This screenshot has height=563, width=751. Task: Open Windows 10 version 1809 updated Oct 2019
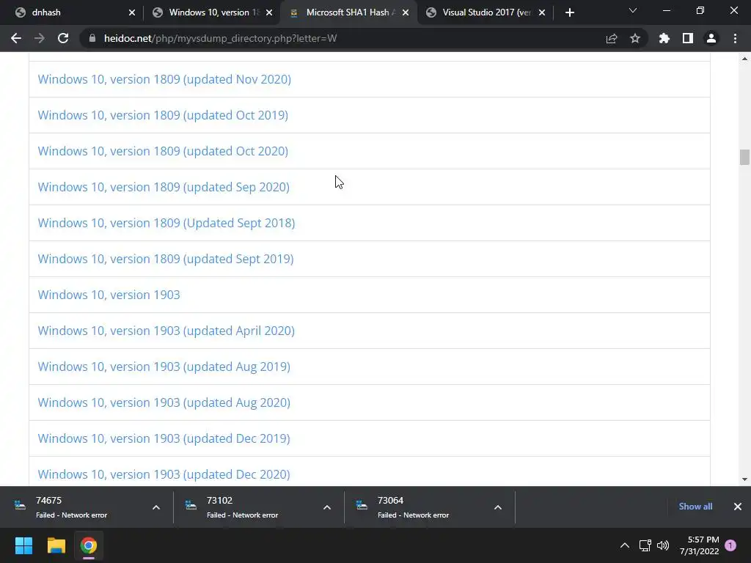point(163,115)
